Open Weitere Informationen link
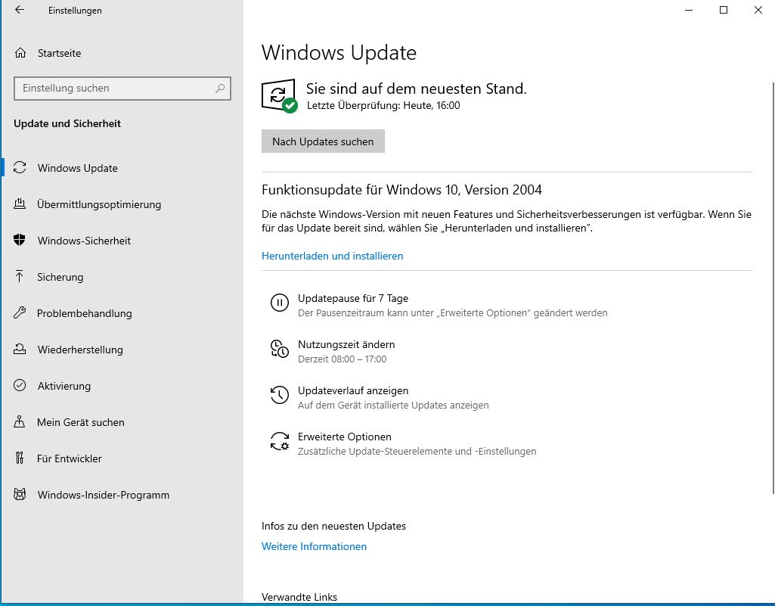 point(314,547)
